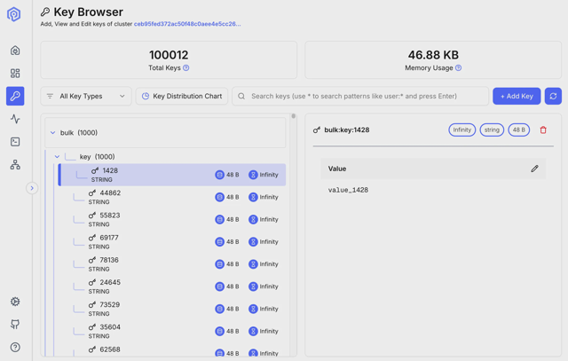This screenshot has height=361, width=568.
Task: Open cluster link ceb95fed372ac50f48c0aee4e5cc26...
Action: (187, 24)
